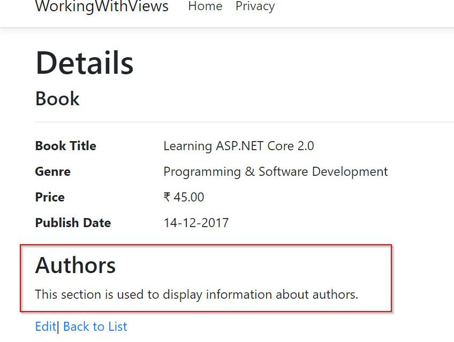Select the Genre field label
The image size is (454, 342).
pos(52,172)
